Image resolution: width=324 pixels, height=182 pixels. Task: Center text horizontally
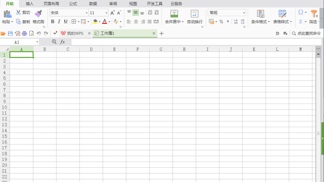[136, 21]
